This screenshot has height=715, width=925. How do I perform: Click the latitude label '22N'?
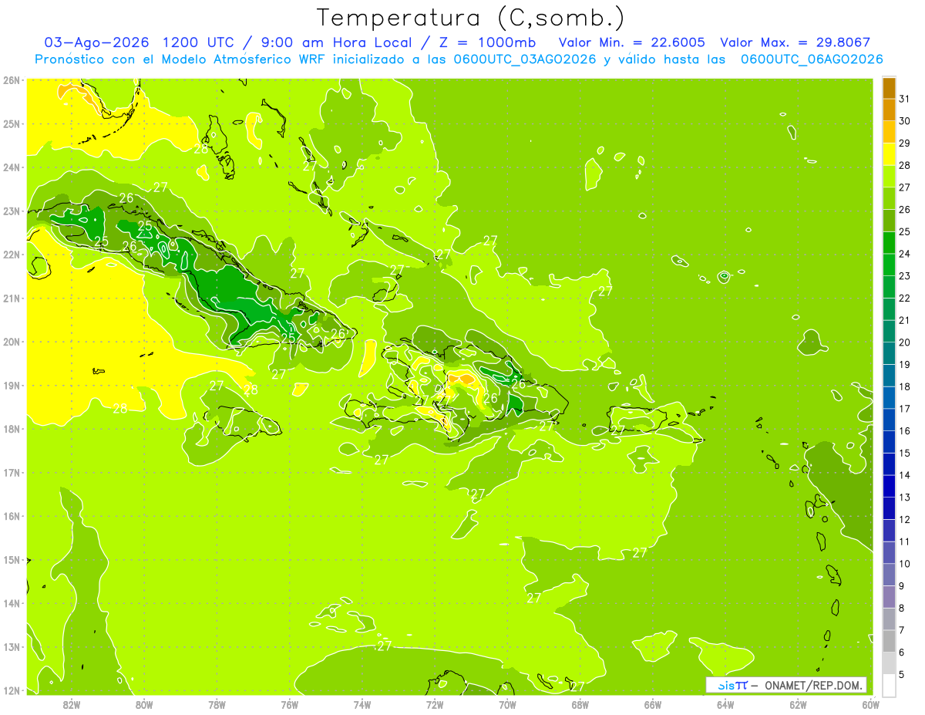(x=12, y=255)
